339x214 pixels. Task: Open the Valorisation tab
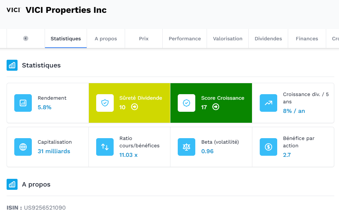click(228, 38)
